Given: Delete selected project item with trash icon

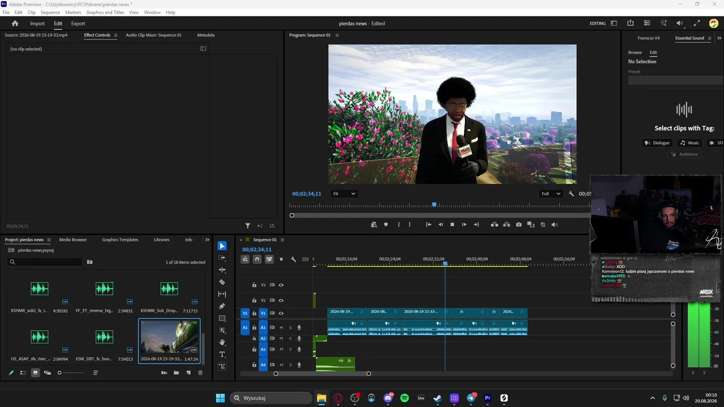Looking at the screenshot, I should click(200, 373).
